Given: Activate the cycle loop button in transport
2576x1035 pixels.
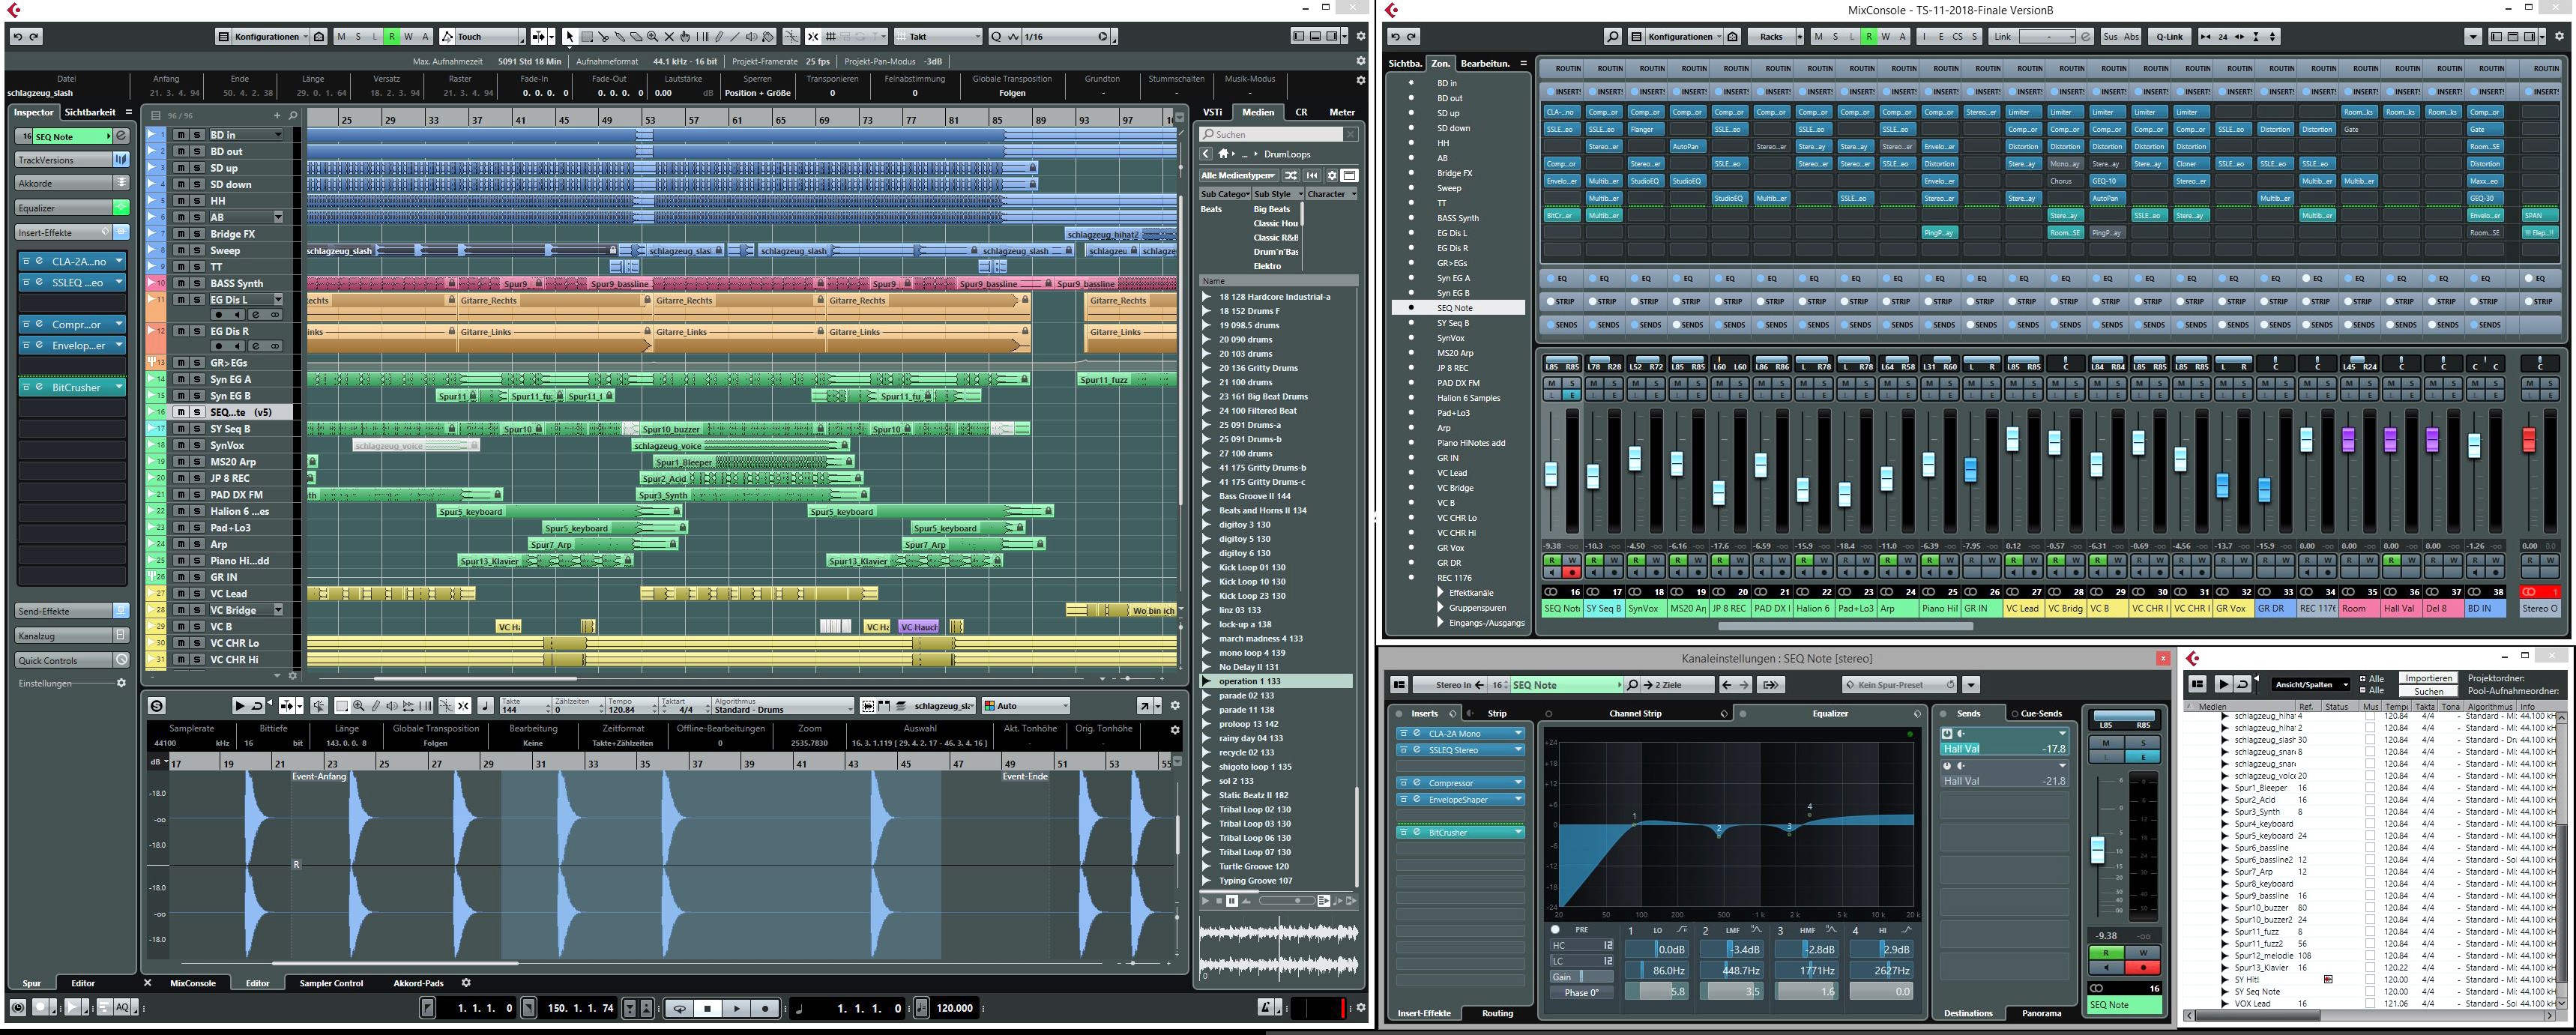Looking at the screenshot, I should pyautogui.click(x=680, y=1008).
